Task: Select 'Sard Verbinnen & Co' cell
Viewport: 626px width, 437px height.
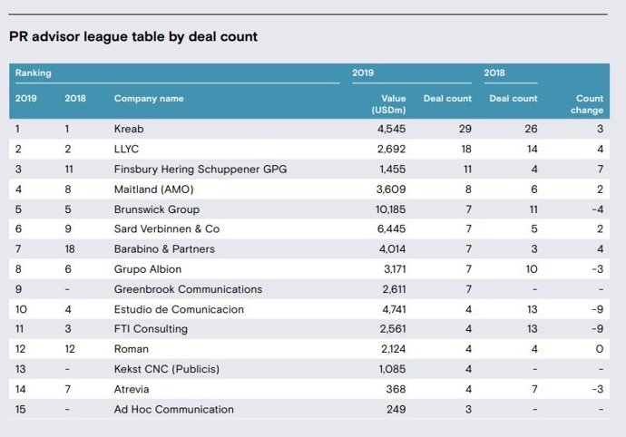Action: [167, 229]
